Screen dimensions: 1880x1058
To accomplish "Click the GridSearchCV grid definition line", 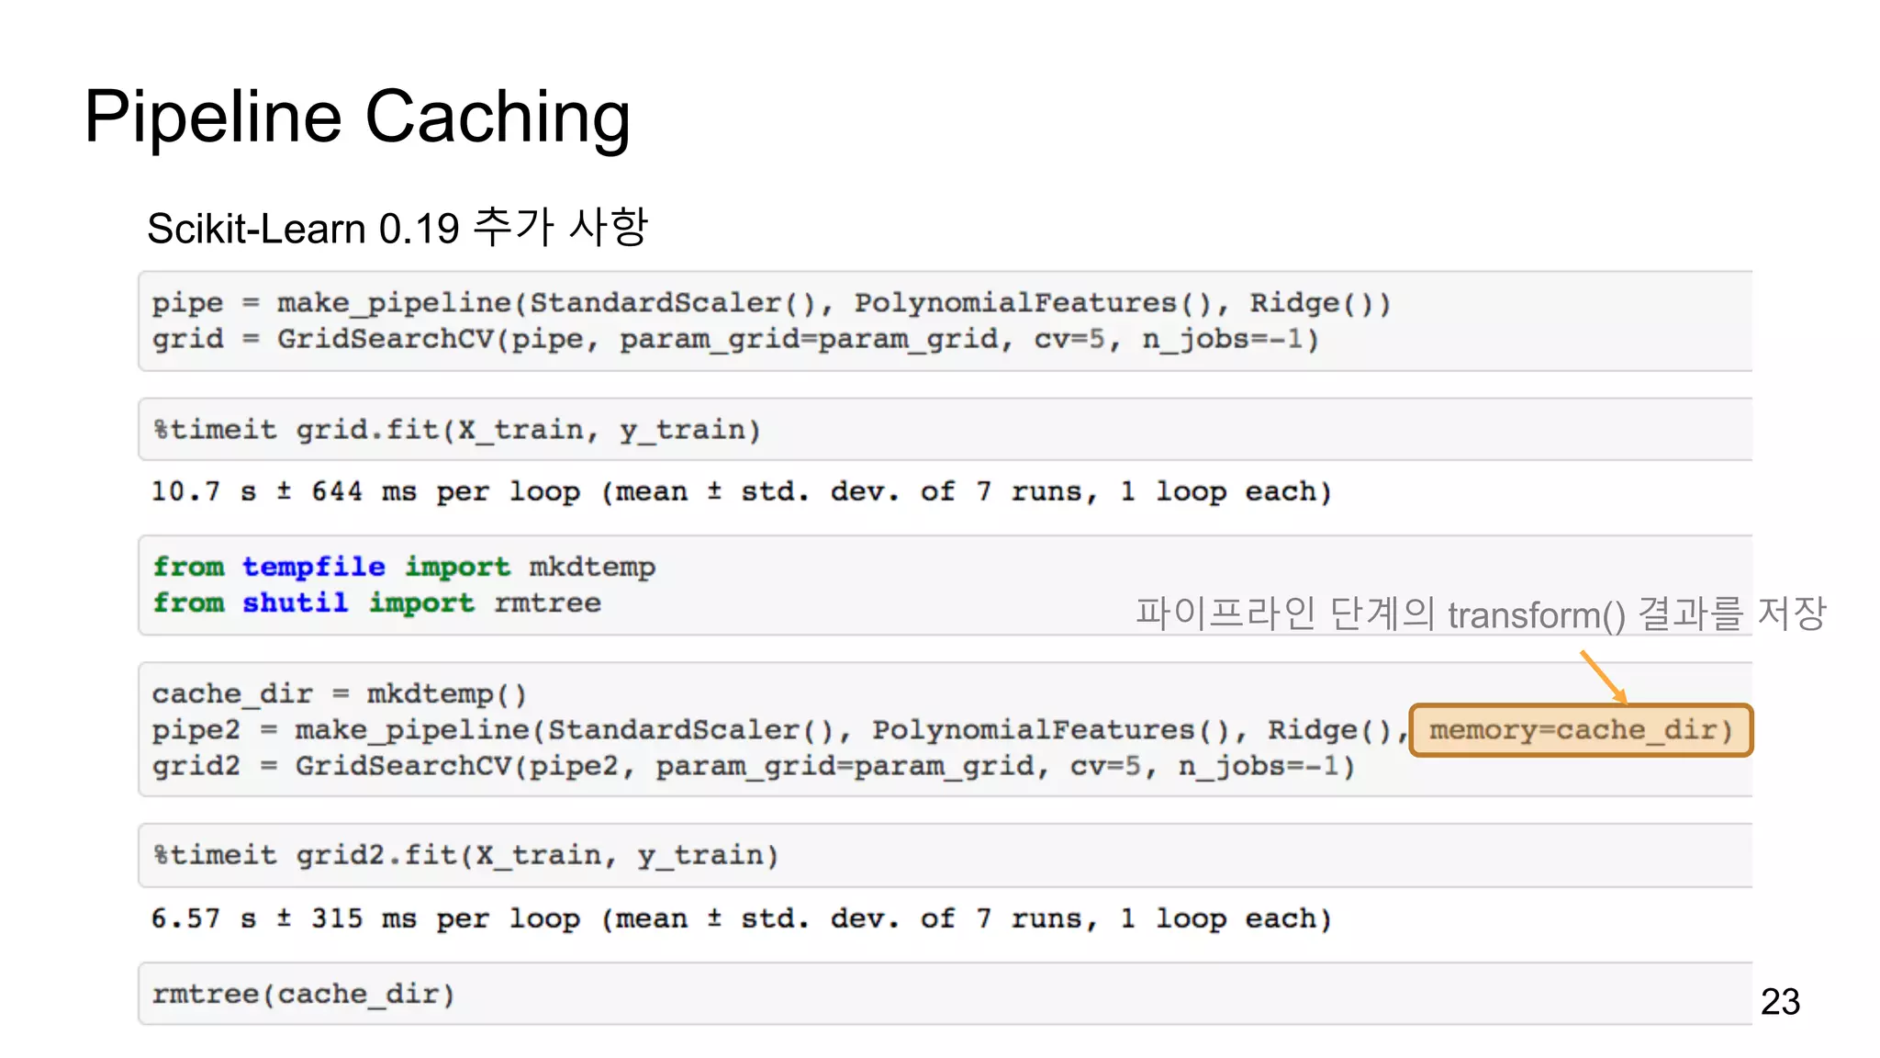I will 734,340.
